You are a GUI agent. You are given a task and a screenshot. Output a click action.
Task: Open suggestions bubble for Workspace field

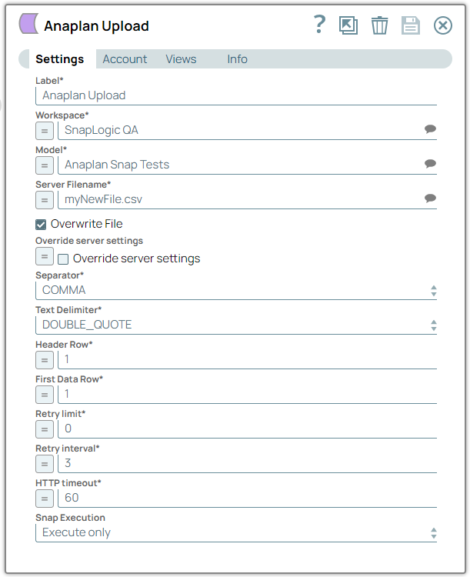[430, 129]
